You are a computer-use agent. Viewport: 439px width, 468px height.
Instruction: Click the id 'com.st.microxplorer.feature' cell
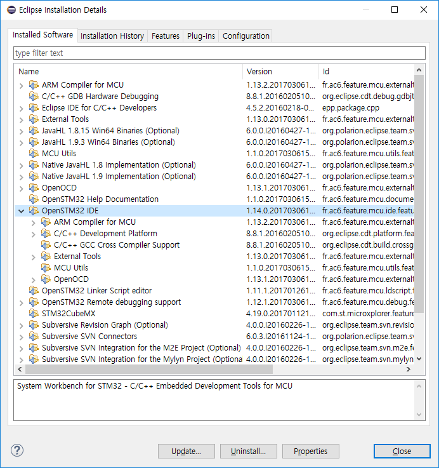368,314
